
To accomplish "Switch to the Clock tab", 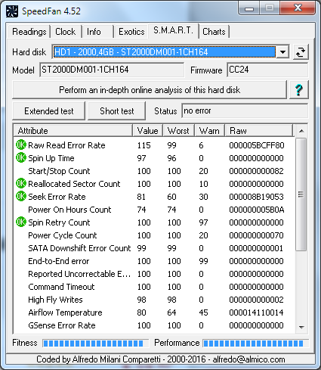I will (x=66, y=32).
